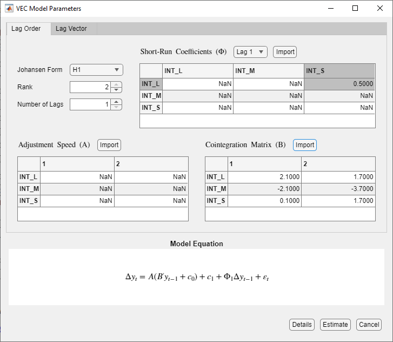Select the 0.5000 cell in Short-Run table
The width and height of the screenshot is (393, 342).
(338, 84)
